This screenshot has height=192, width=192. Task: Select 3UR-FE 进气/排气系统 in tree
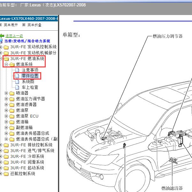pos(32,150)
